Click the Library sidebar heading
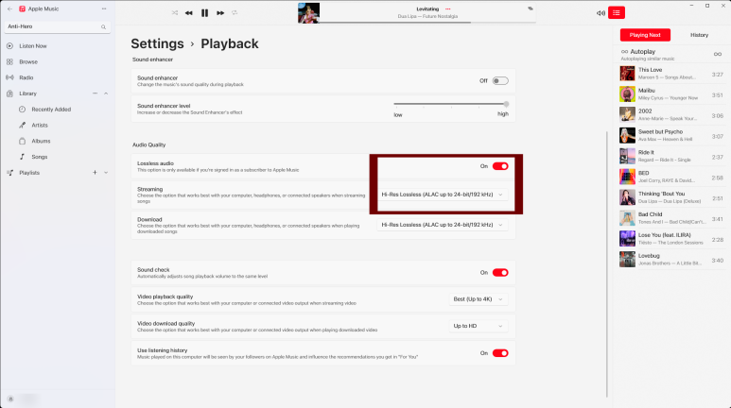The width and height of the screenshot is (731, 408). point(28,93)
